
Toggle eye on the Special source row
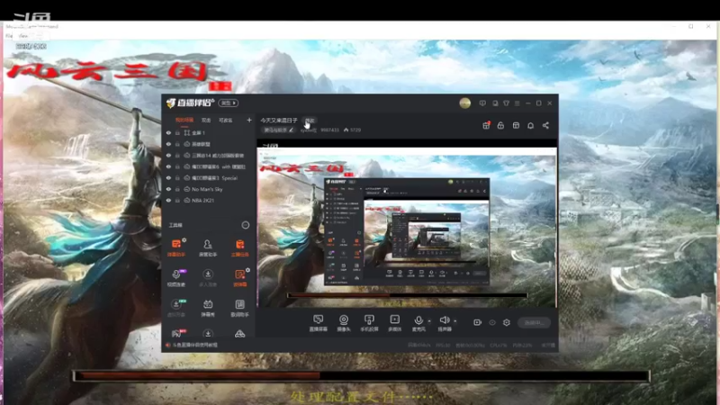click(x=168, y=177)
